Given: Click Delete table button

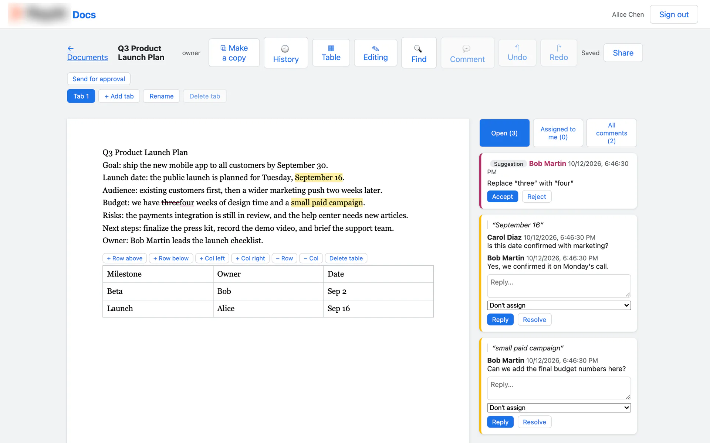Looking at the screenshot, I should [346, 258].
